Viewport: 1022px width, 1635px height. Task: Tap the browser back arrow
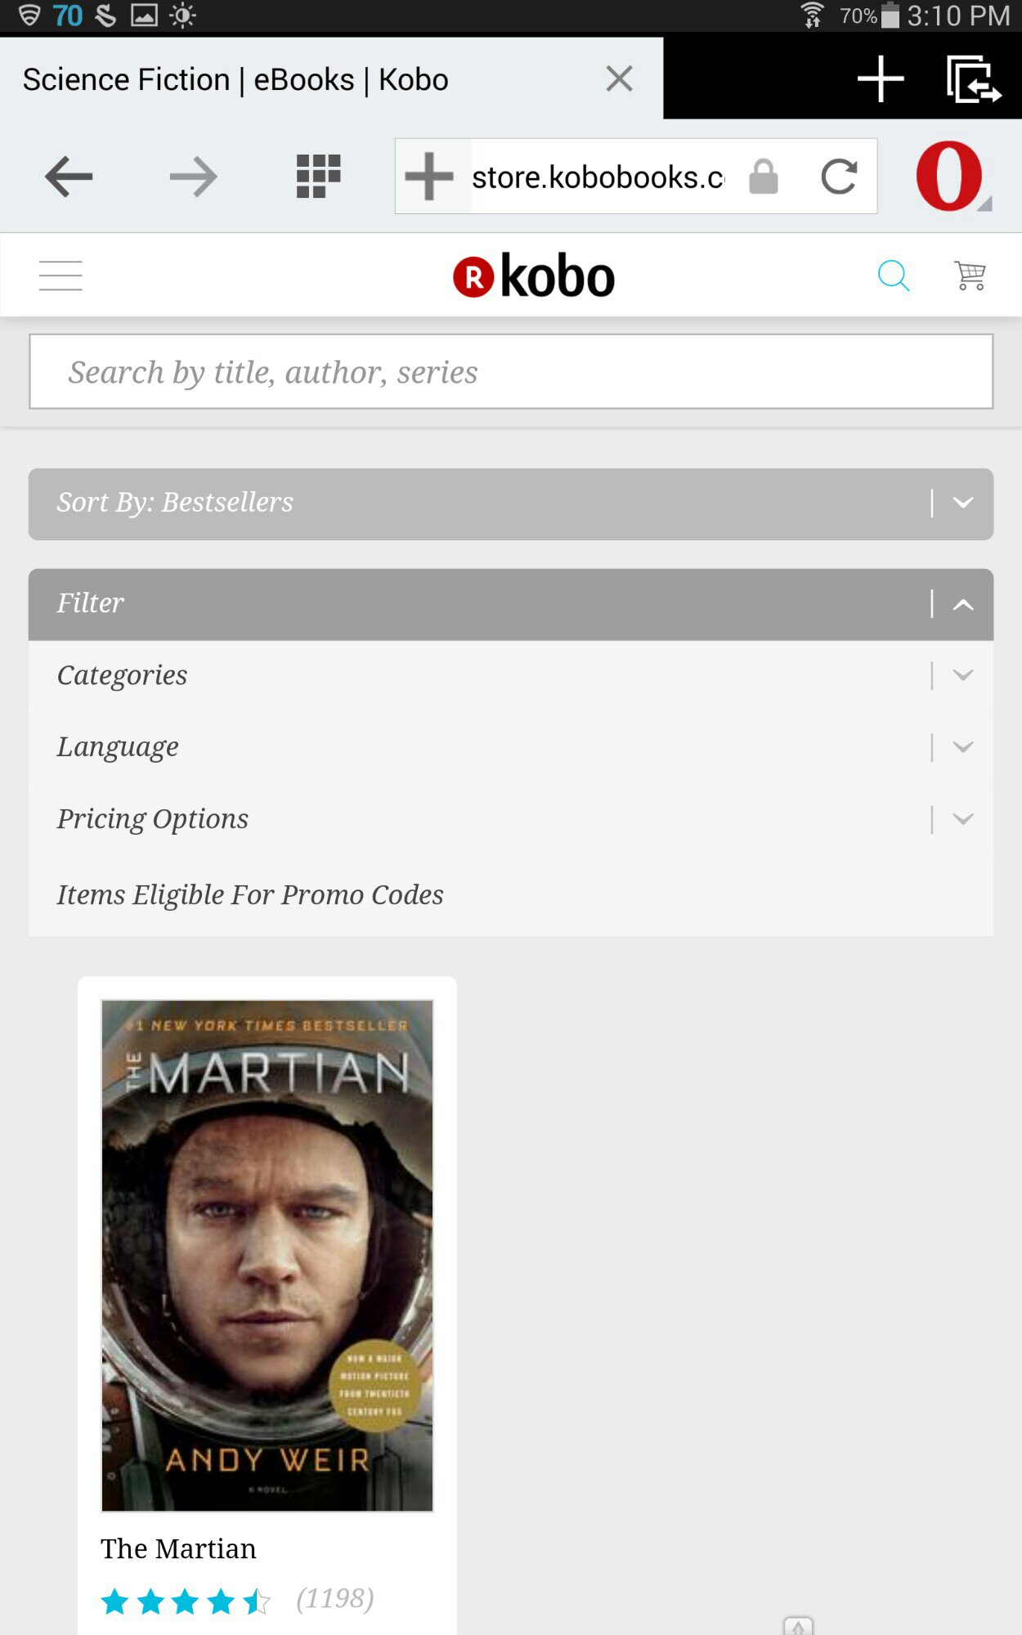tap(69, 177)
